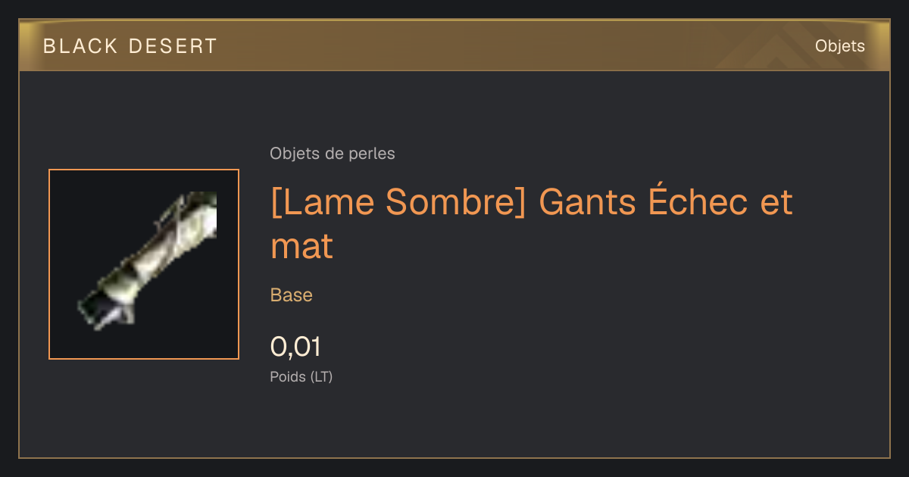Select the 'Base' grade label
This screenshot has height=477, width=909.
(x=292, y=295)
